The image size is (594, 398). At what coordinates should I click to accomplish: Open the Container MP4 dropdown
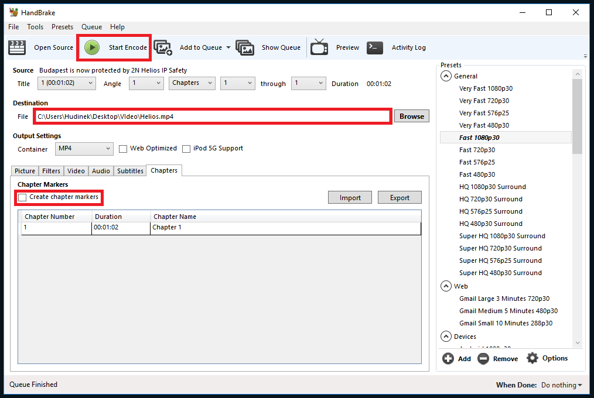84,149
